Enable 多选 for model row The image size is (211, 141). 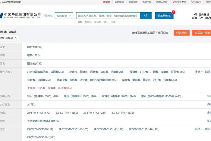(199, 129)
